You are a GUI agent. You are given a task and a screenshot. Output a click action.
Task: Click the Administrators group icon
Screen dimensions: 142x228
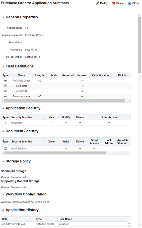click(6, 148)
